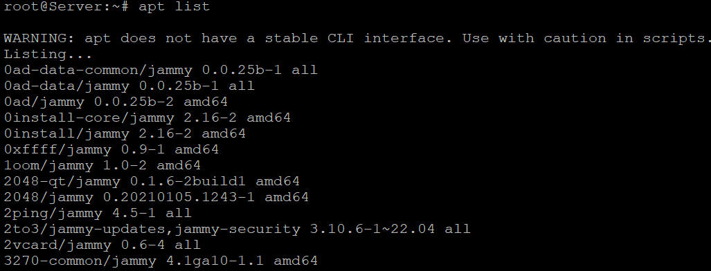Viewport: 711px width, 271px height.
Task: Select the 0install-core/jammy package line
Action: (x=147, y=118)
